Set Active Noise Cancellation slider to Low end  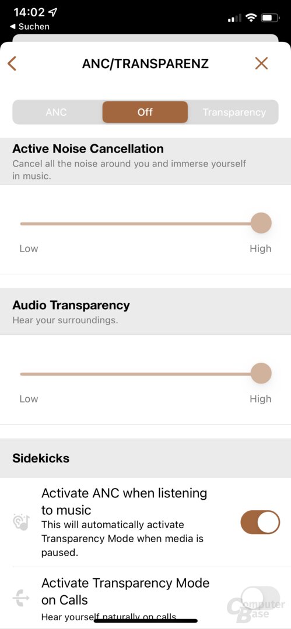click(x=22, y=224)
